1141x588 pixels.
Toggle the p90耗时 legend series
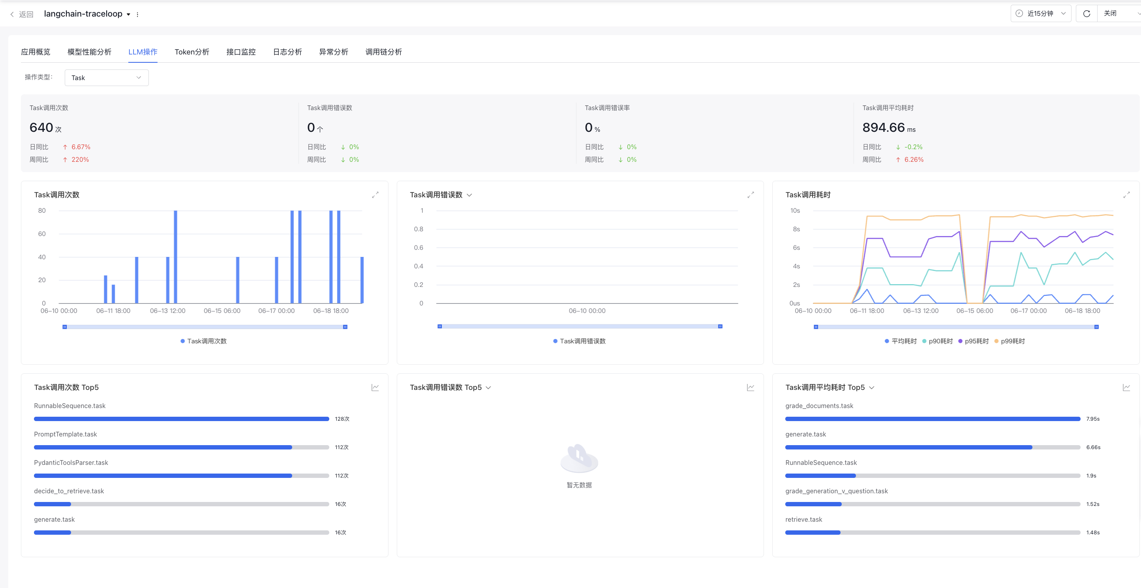tap(937, 341)
